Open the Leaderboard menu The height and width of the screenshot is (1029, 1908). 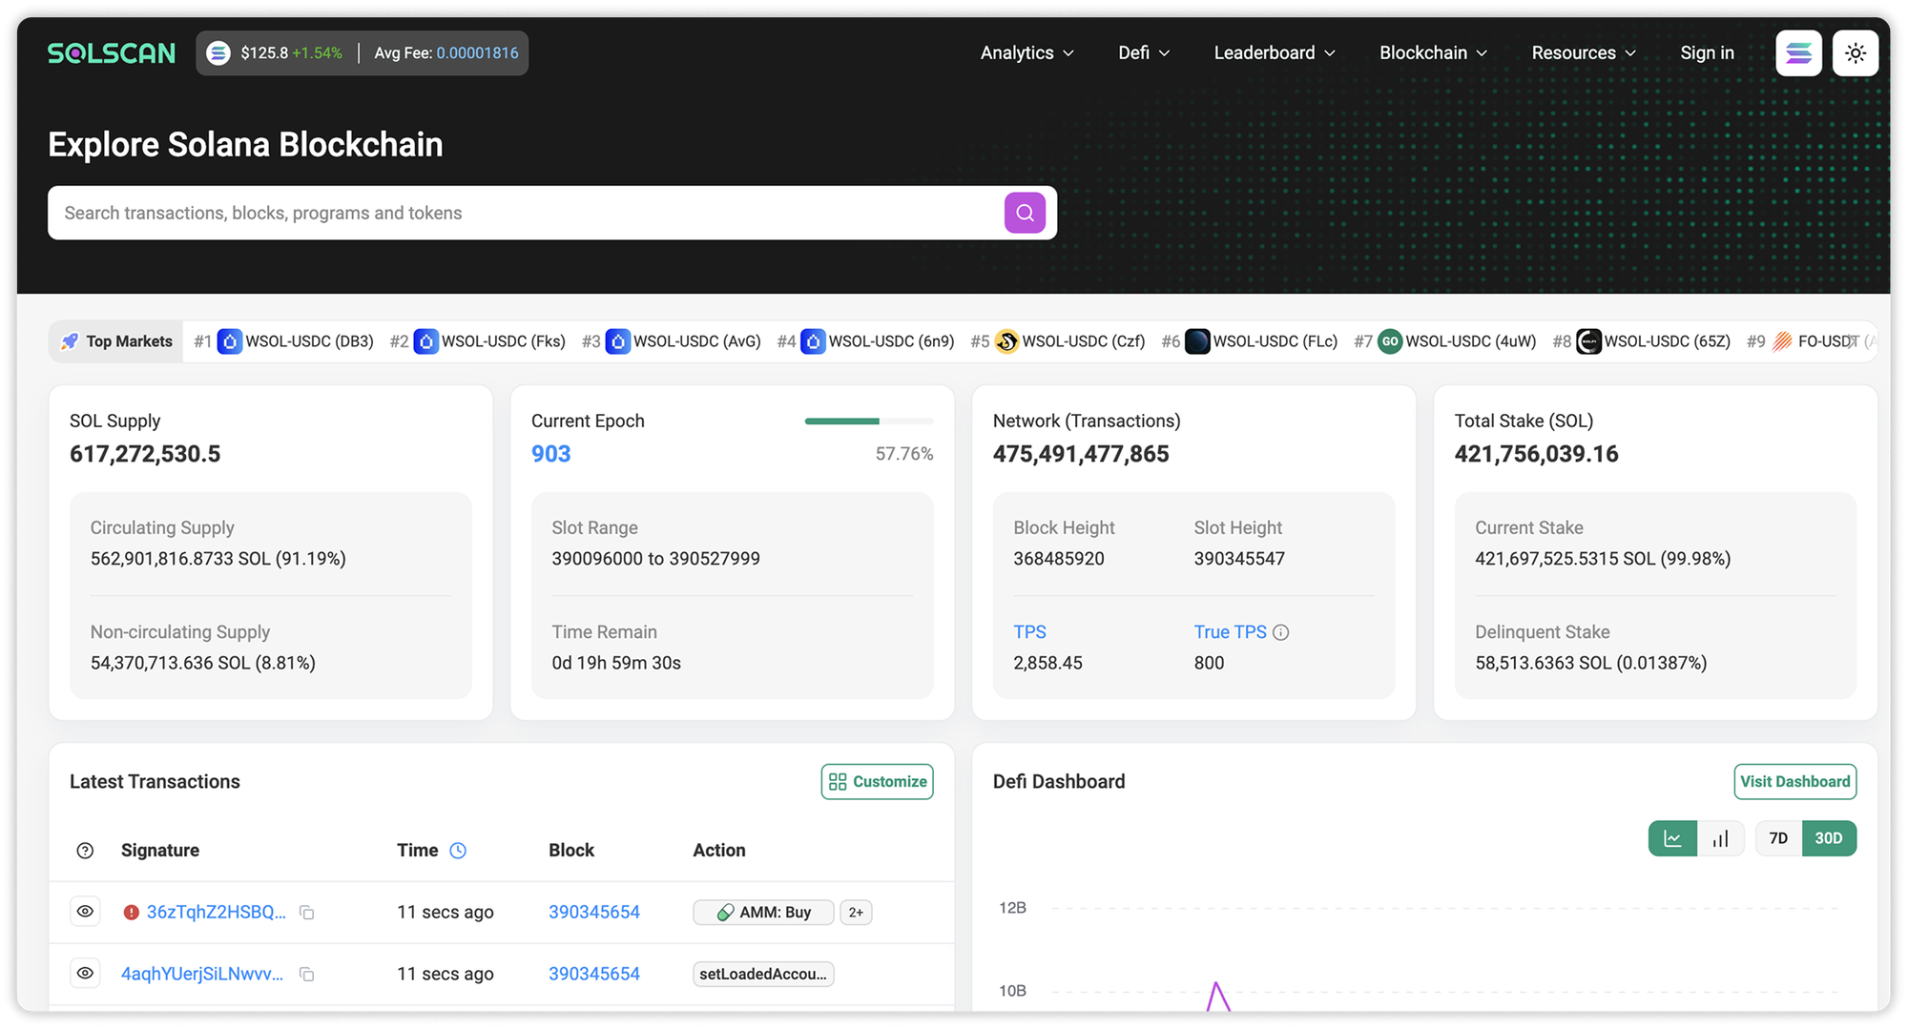(x=1274, y=52)
